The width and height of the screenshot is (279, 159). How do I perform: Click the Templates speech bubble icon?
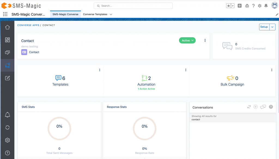(x=58, y=78)
